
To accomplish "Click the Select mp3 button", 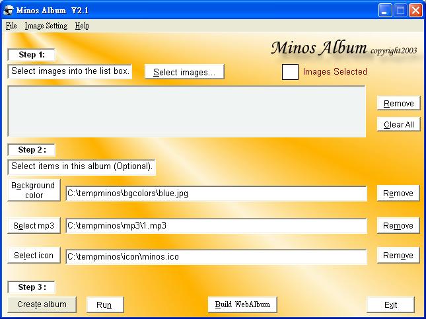I will click(34, 225).
